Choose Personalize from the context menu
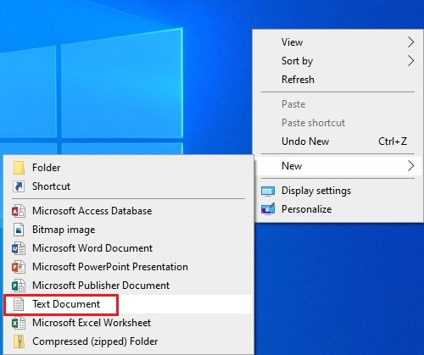Viewport: 424px width, 355px height. 338,209
